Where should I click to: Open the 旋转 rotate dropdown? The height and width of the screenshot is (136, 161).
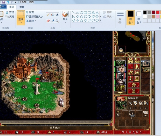point(31,21)
